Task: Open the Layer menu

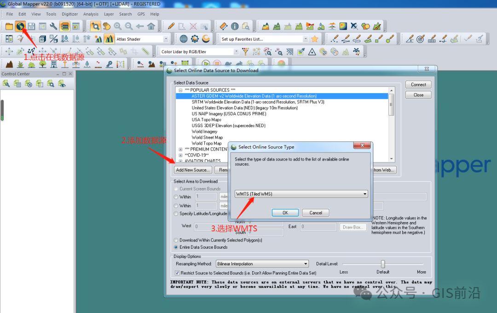Action: click(109, 14)
